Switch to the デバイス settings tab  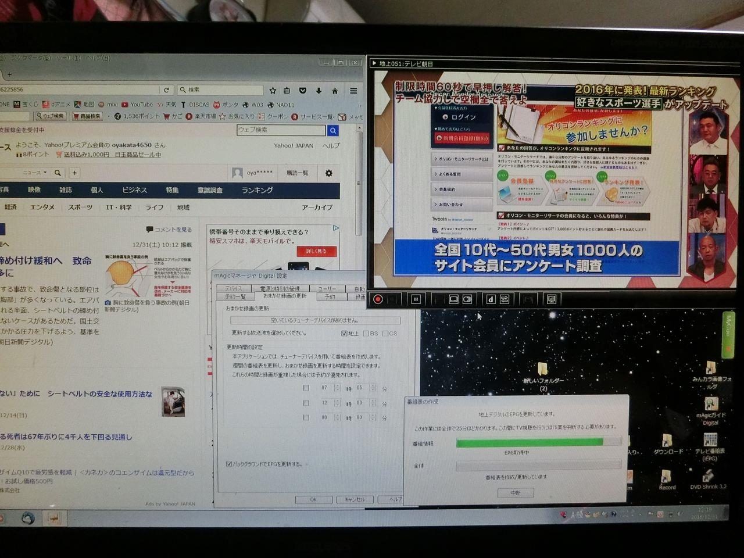coord(234,288)
